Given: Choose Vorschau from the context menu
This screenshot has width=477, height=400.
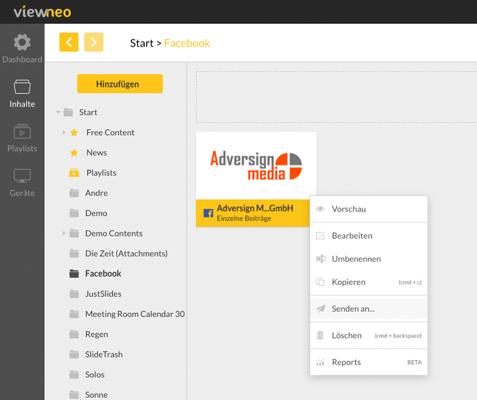Looking at the screenshot, I should 368,209.
